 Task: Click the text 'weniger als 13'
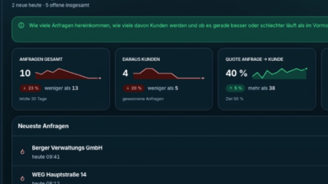click(x=61, y=88)
